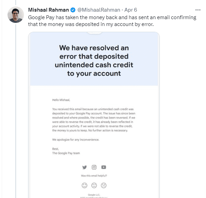
Task: Click the email paragraph about unintended cash credit
Action: click(93, 119)
